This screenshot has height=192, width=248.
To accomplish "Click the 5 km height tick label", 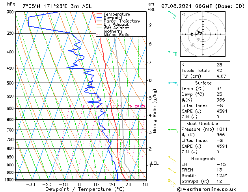I will pos(150,98).
